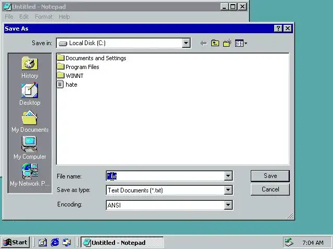Open My Network Places shortcut
333x249 pixels.
[30, 175]
